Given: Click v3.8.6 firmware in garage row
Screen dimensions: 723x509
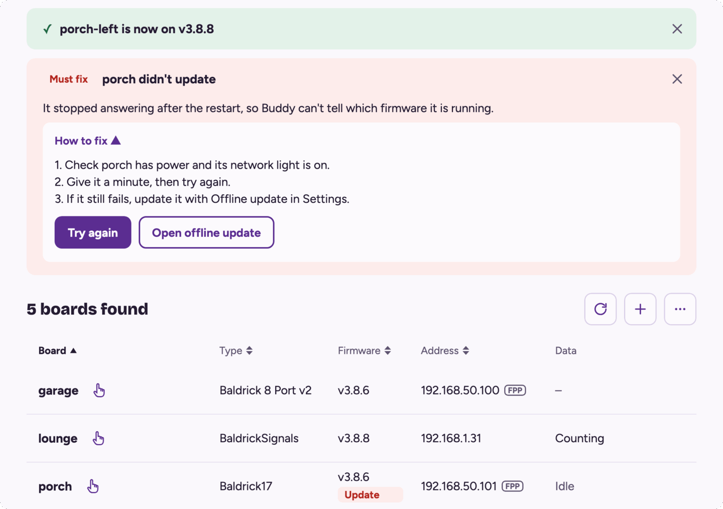Looking at the screenshot, I should coord(353,391).
